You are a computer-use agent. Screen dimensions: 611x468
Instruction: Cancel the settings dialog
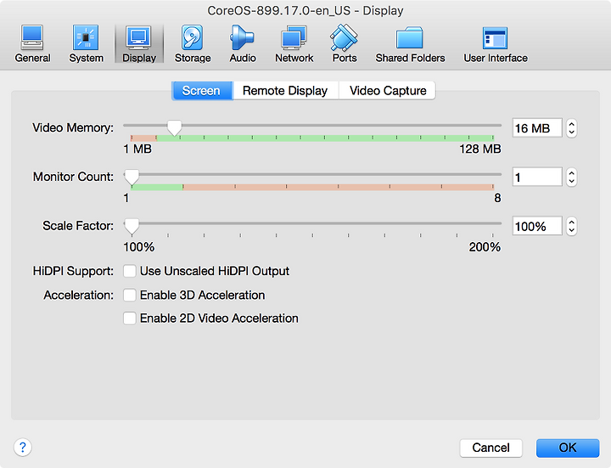(490, 448)
